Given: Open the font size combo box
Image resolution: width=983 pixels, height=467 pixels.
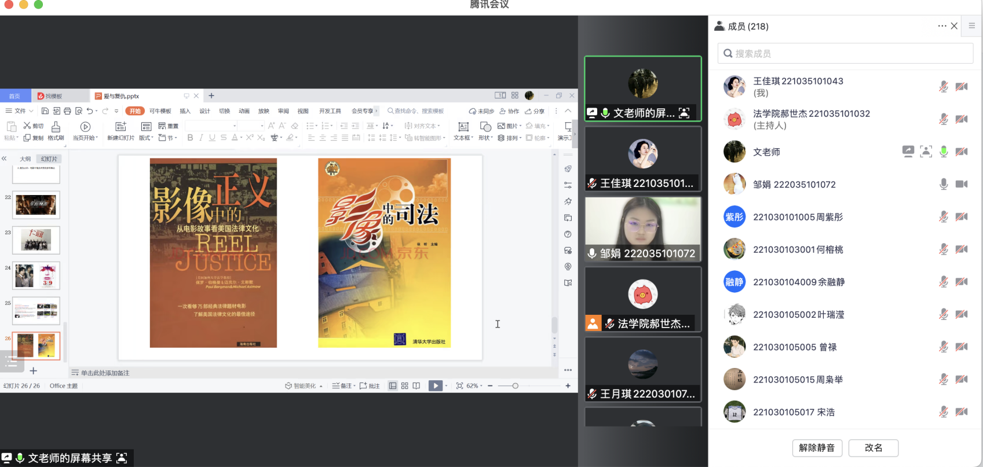Looking at the screenshot, I should [251, 126].
